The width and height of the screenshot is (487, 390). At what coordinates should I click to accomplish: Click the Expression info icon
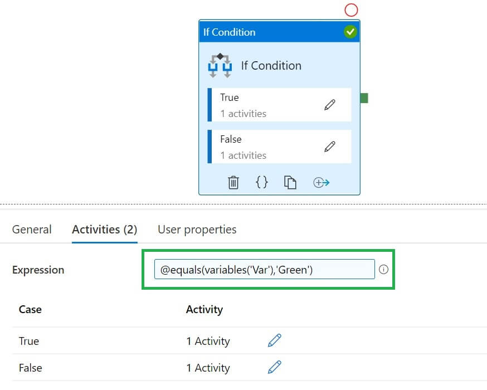pyautogui.click(x=383, y=270)
